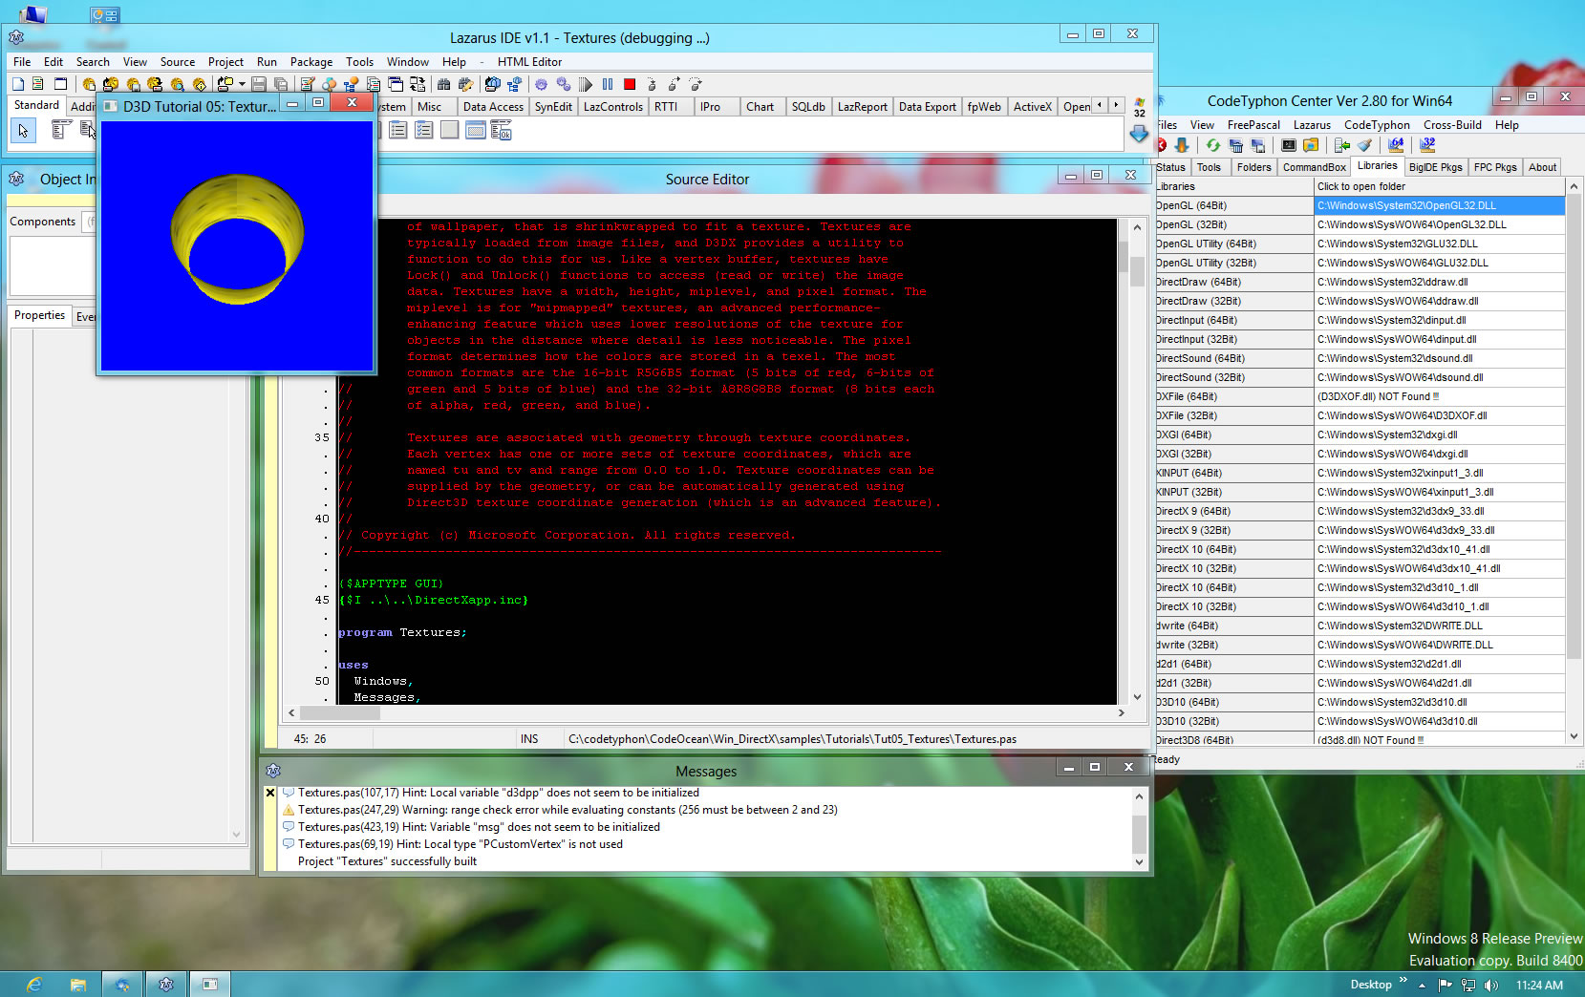Switch to the LazReport palette tab
This screenshot has height=997, width=1585.
[863, 107]
